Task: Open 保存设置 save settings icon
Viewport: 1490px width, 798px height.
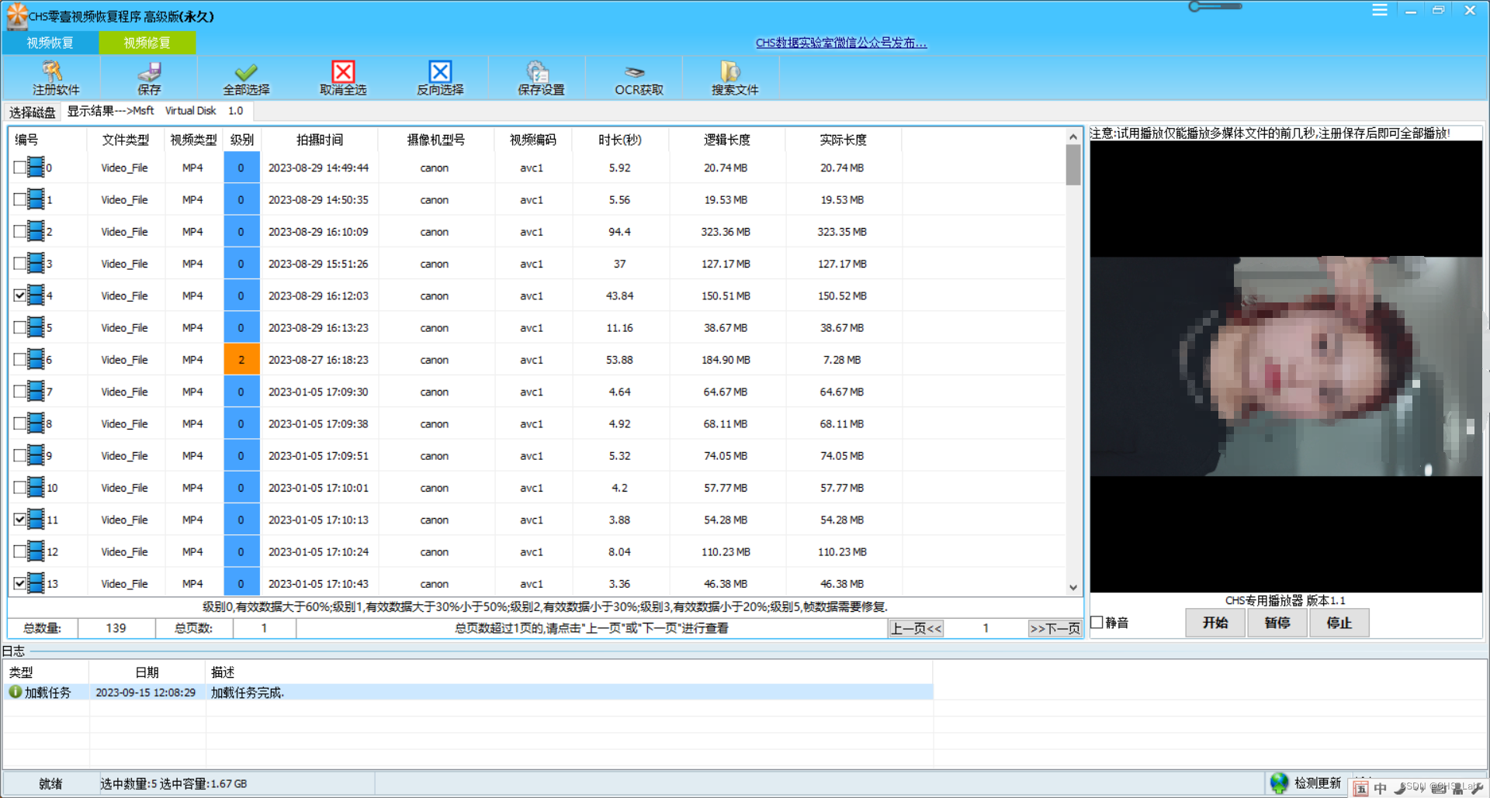Action: [x=537, y=71]
